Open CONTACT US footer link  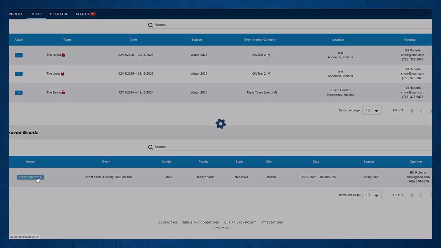pos(167,223)
